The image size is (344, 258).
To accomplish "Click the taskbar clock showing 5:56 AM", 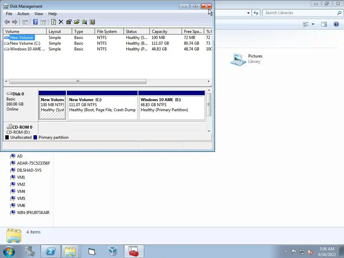I will coord(327,252).
